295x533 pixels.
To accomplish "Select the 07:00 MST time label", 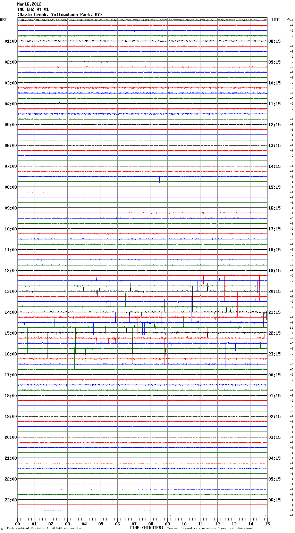I will click(x=10, y=166).
